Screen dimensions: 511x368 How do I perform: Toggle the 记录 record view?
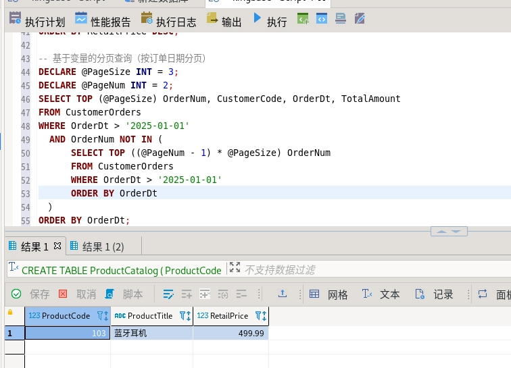point(435,294)
